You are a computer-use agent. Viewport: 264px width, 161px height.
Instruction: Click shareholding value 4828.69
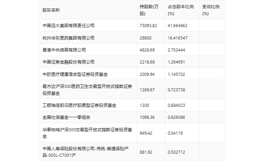(147, 50)
